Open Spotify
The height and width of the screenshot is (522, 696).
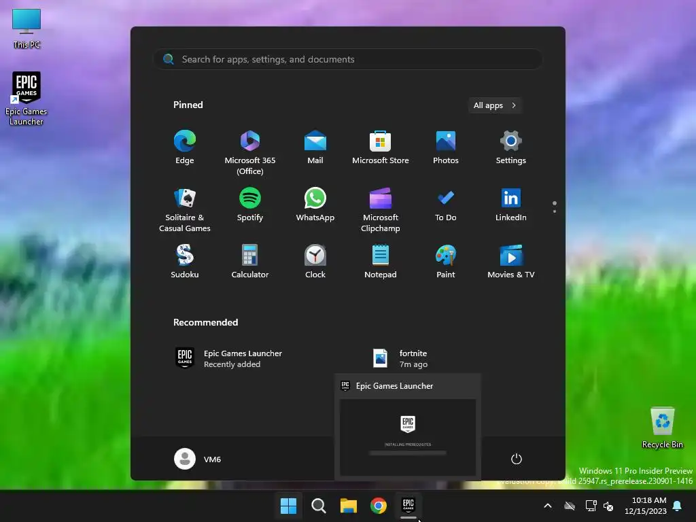coord(250,205)
